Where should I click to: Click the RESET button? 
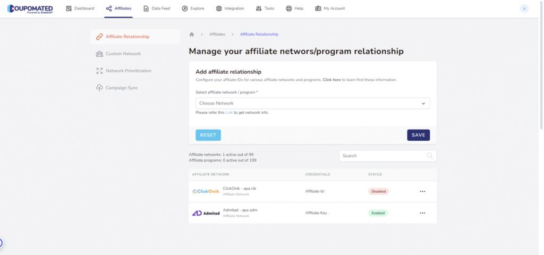208,135
